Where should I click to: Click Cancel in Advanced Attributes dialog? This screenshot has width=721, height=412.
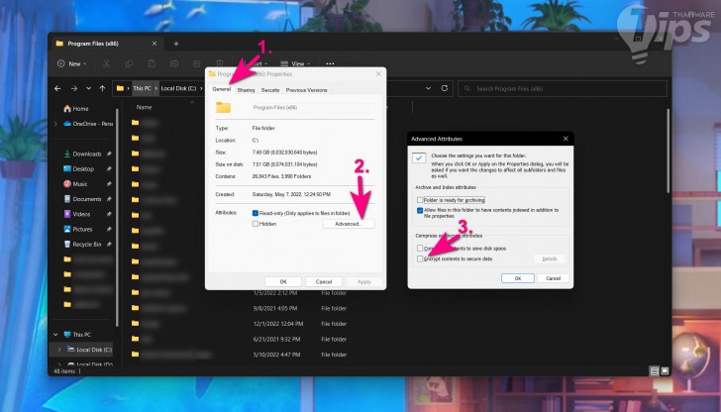[x=554, y=278]
